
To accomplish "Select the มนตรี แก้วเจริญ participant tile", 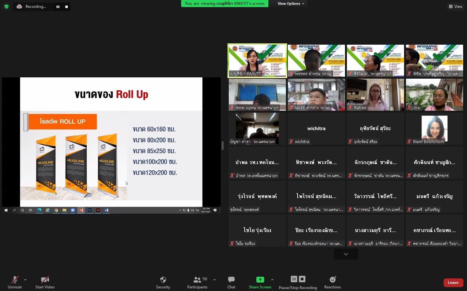I will coord(435,196).
